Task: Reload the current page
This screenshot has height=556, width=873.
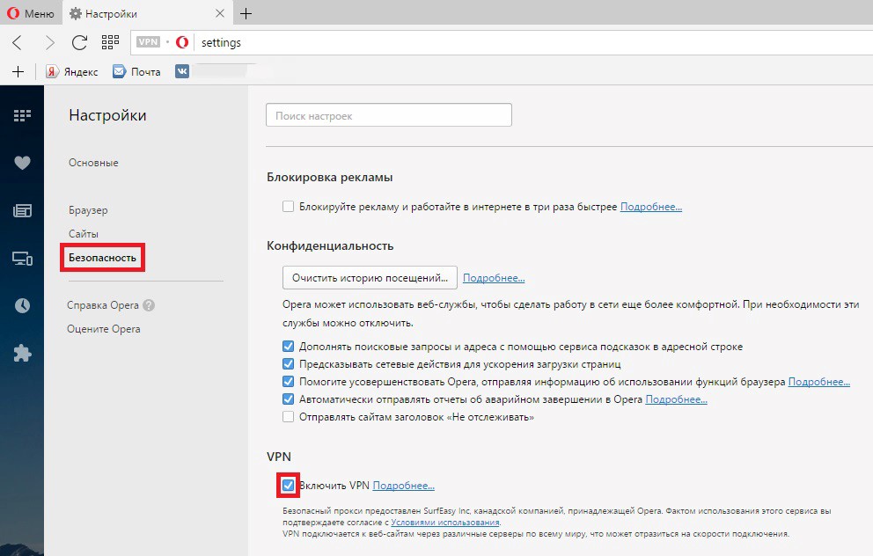Action: 79,42
